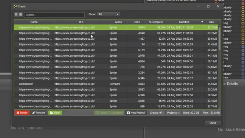Sort by the URLs column header
The width and height of the screenshot is (245, 138).
[x=137, y=22]
